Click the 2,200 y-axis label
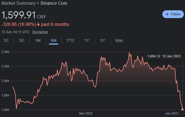 5,66
